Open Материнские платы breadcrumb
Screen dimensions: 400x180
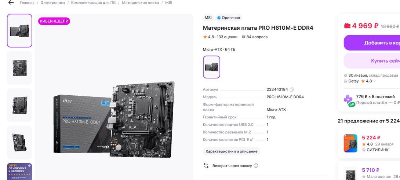(140, 3)
